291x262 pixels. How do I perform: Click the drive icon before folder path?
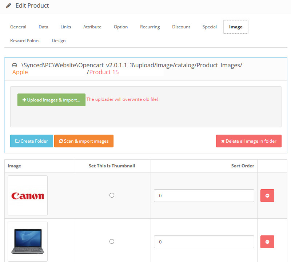point(15,65)
